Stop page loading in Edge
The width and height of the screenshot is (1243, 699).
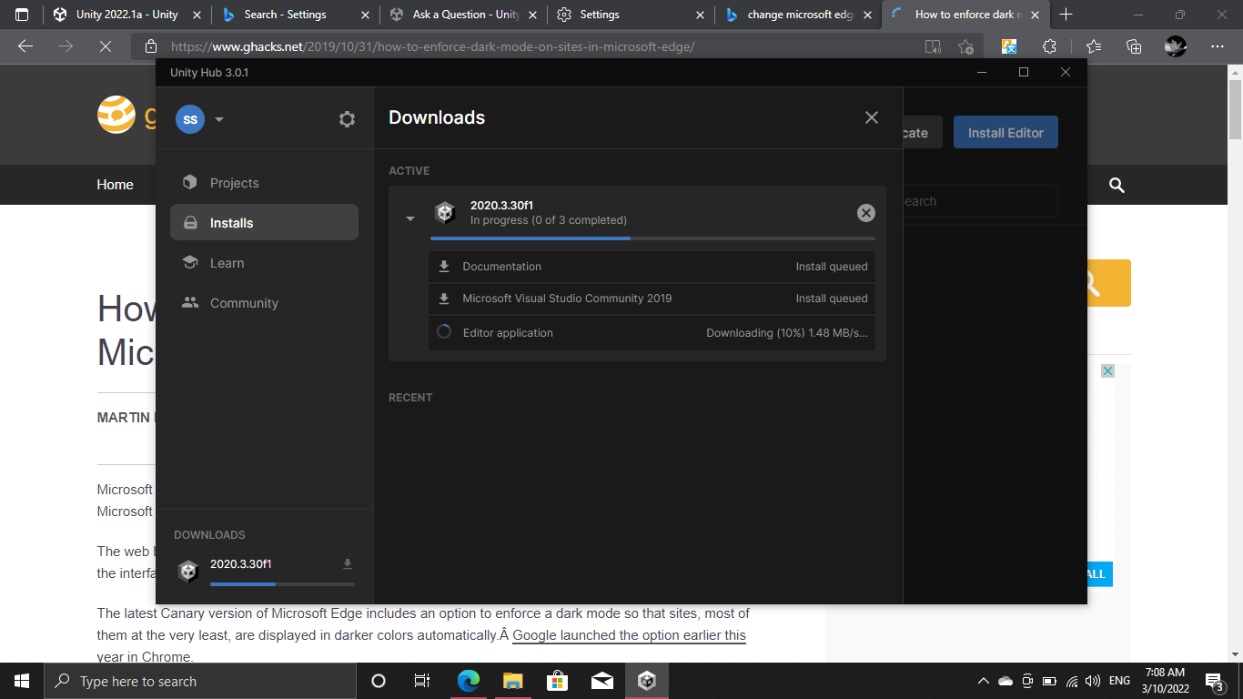(106, 46)
